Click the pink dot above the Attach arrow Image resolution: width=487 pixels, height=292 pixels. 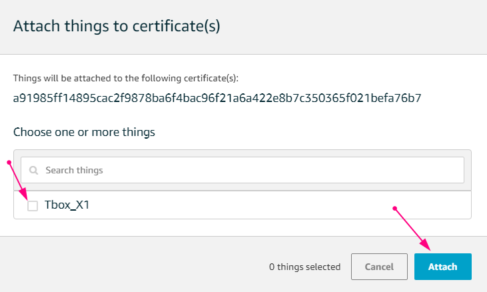pyautogui.click(x=395, y=209)
